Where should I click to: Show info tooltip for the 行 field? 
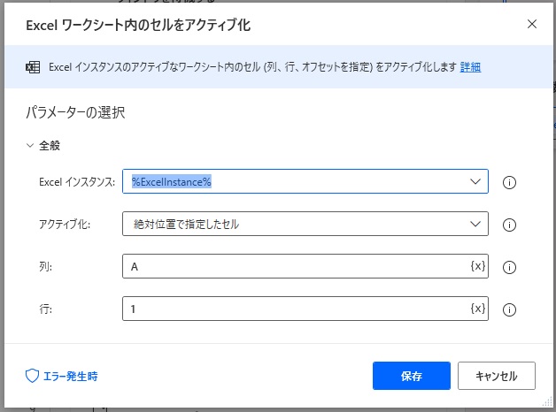click(x=509, y=309)
